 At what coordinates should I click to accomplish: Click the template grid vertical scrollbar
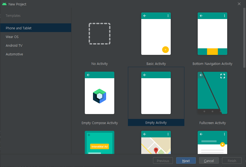(244, 38)
